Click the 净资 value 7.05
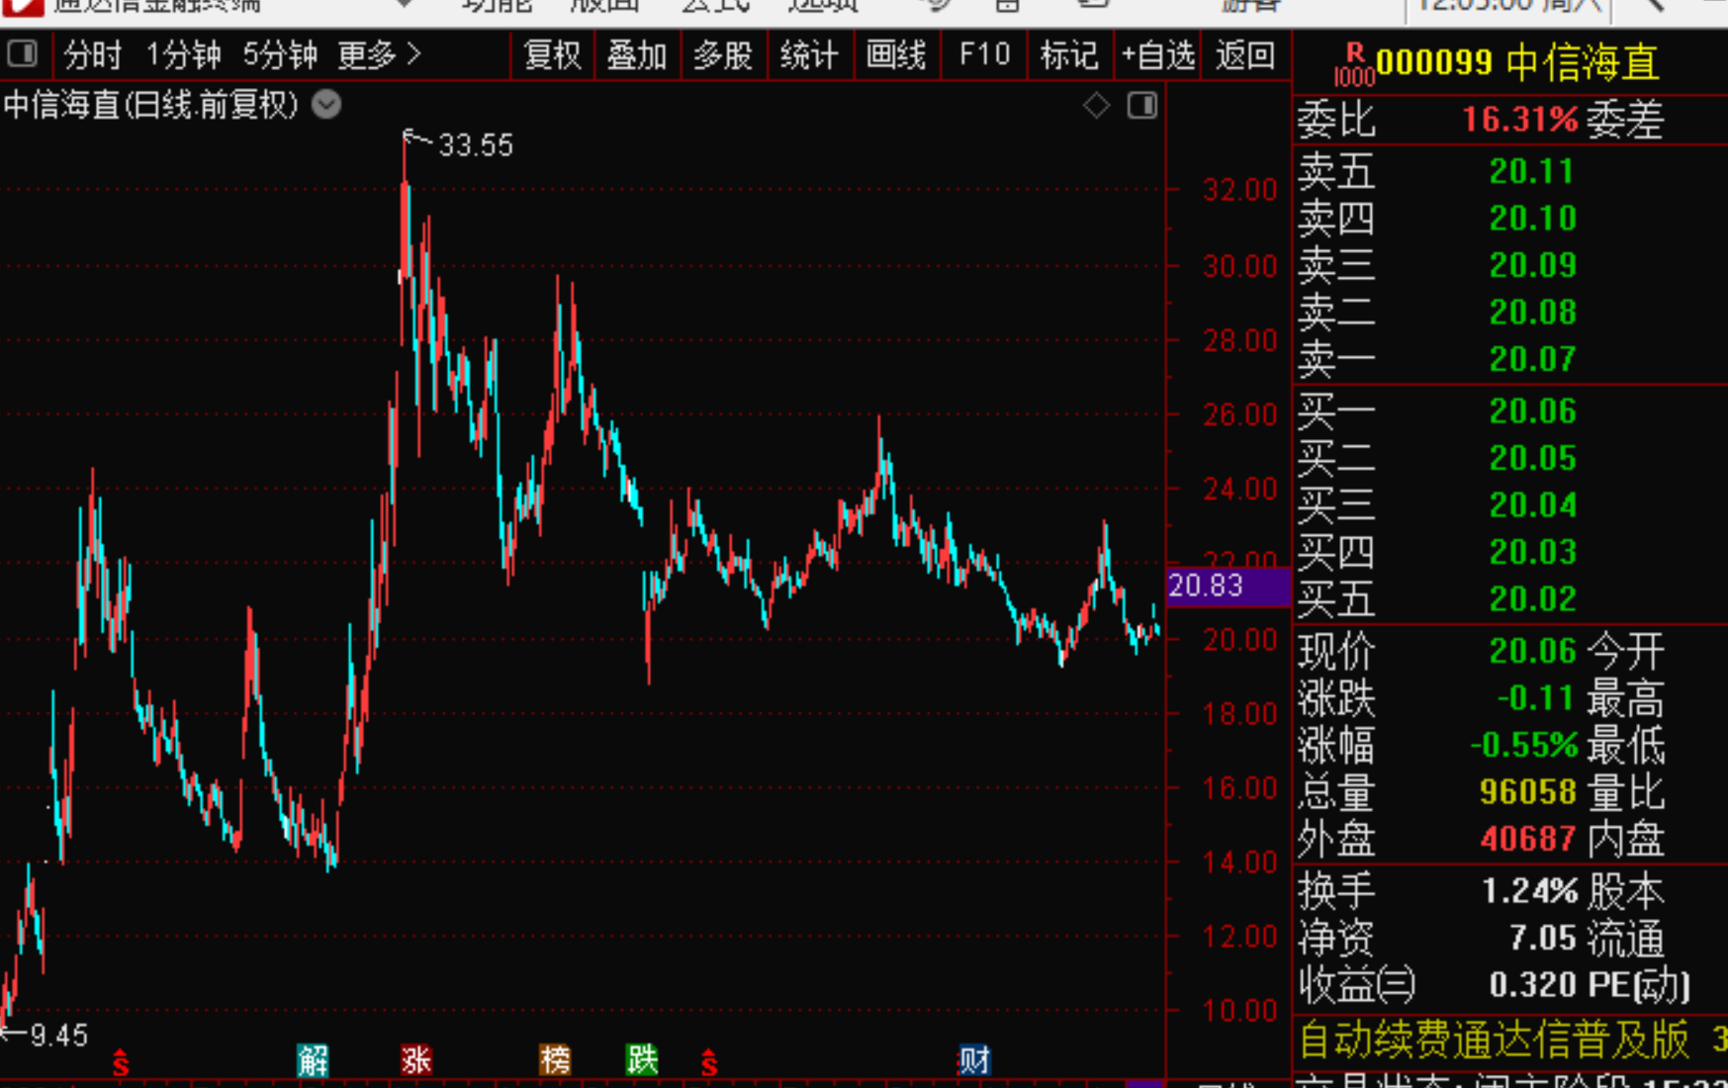The height and width of the screenshot is (1088, 1728). coord(1543,938)
